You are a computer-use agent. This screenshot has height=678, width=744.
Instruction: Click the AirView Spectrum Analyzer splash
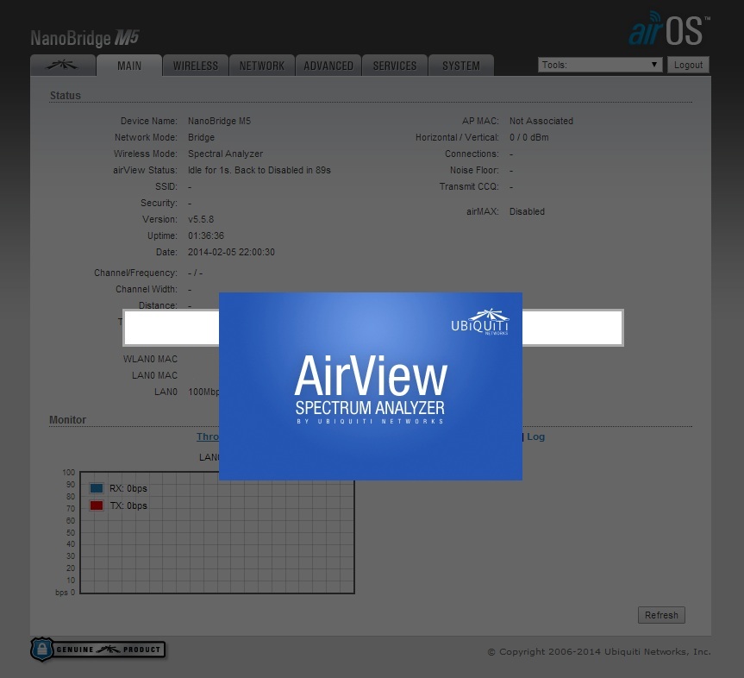pyautogui.click(x=371, y=386)
